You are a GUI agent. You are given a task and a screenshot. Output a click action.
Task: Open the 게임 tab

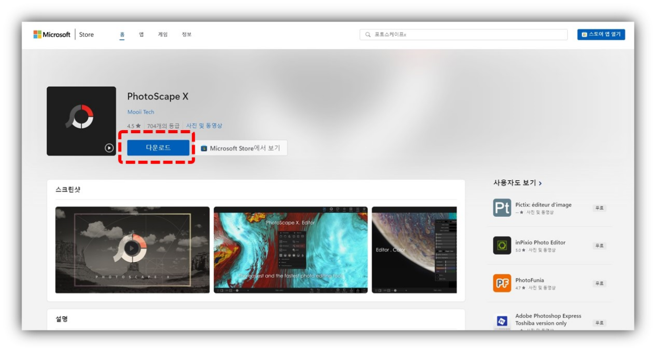[x=162, y=34]
